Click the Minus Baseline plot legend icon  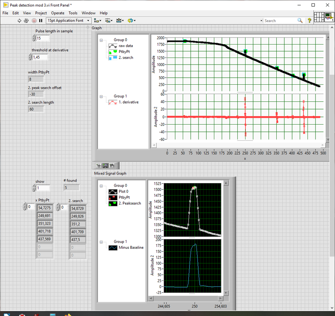tap(113, 248)
